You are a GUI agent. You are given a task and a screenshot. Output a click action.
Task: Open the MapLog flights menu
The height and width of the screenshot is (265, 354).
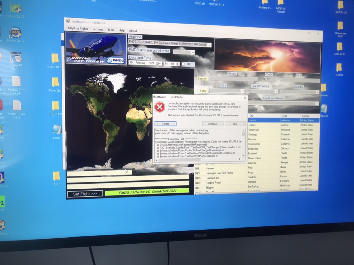point(78,28)
